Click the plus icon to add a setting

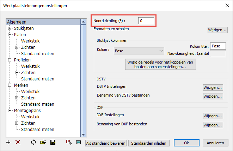pos(8,143)
